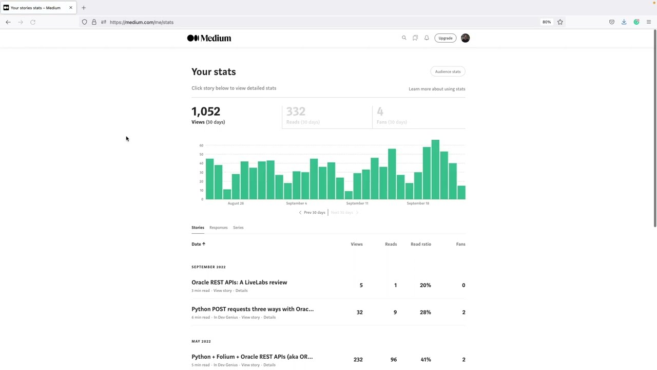Click the green extension icon in toolbar
This screenshot has height=370, width=657.
636,22
